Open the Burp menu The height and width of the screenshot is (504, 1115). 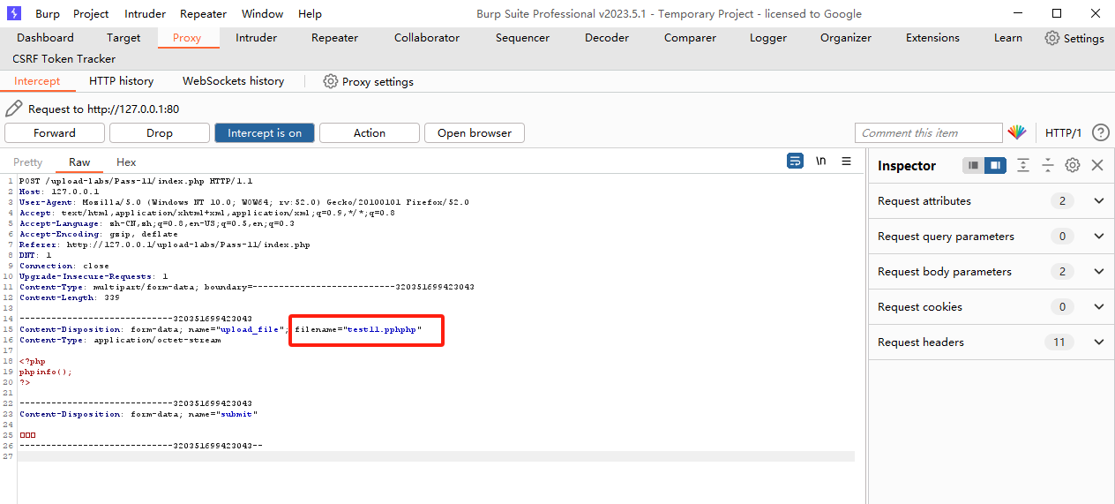(x=48, y=13)
